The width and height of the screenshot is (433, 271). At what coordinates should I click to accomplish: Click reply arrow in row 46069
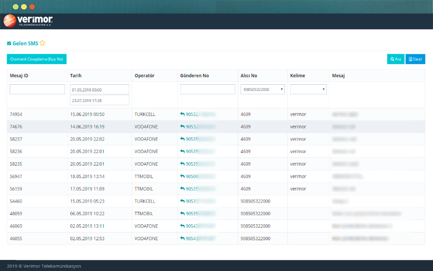tap(182, 226)
